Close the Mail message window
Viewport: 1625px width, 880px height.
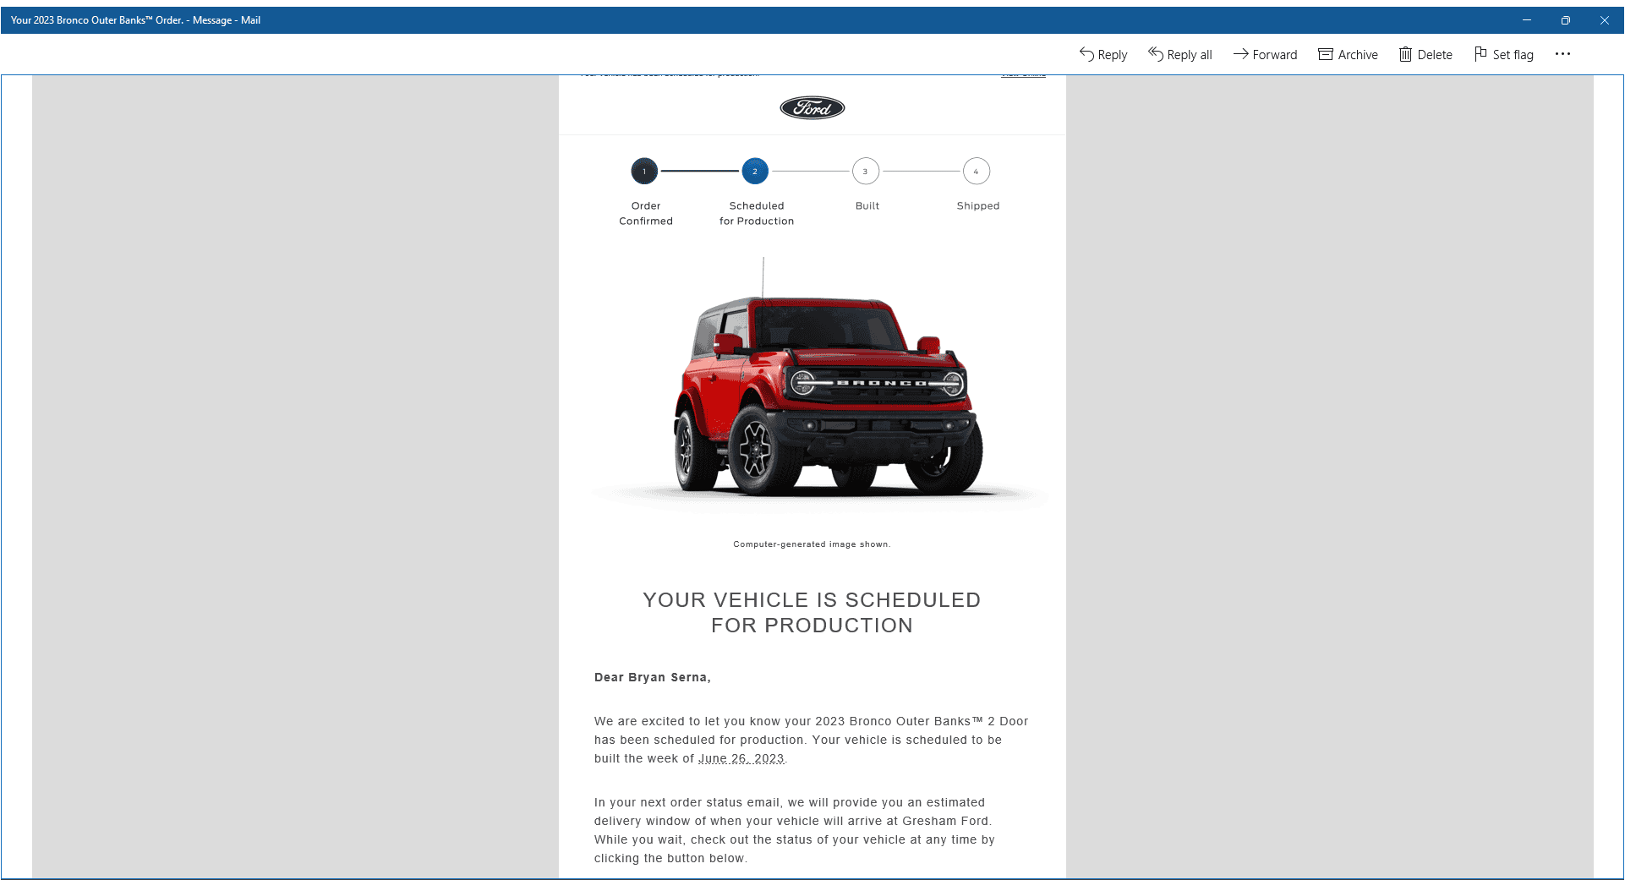tap(1605, 20)
